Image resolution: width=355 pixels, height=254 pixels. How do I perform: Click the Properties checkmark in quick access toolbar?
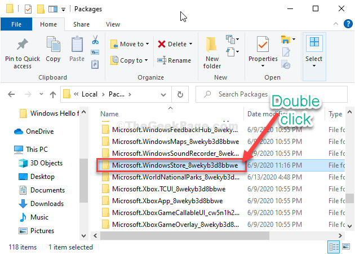(28, 9)
